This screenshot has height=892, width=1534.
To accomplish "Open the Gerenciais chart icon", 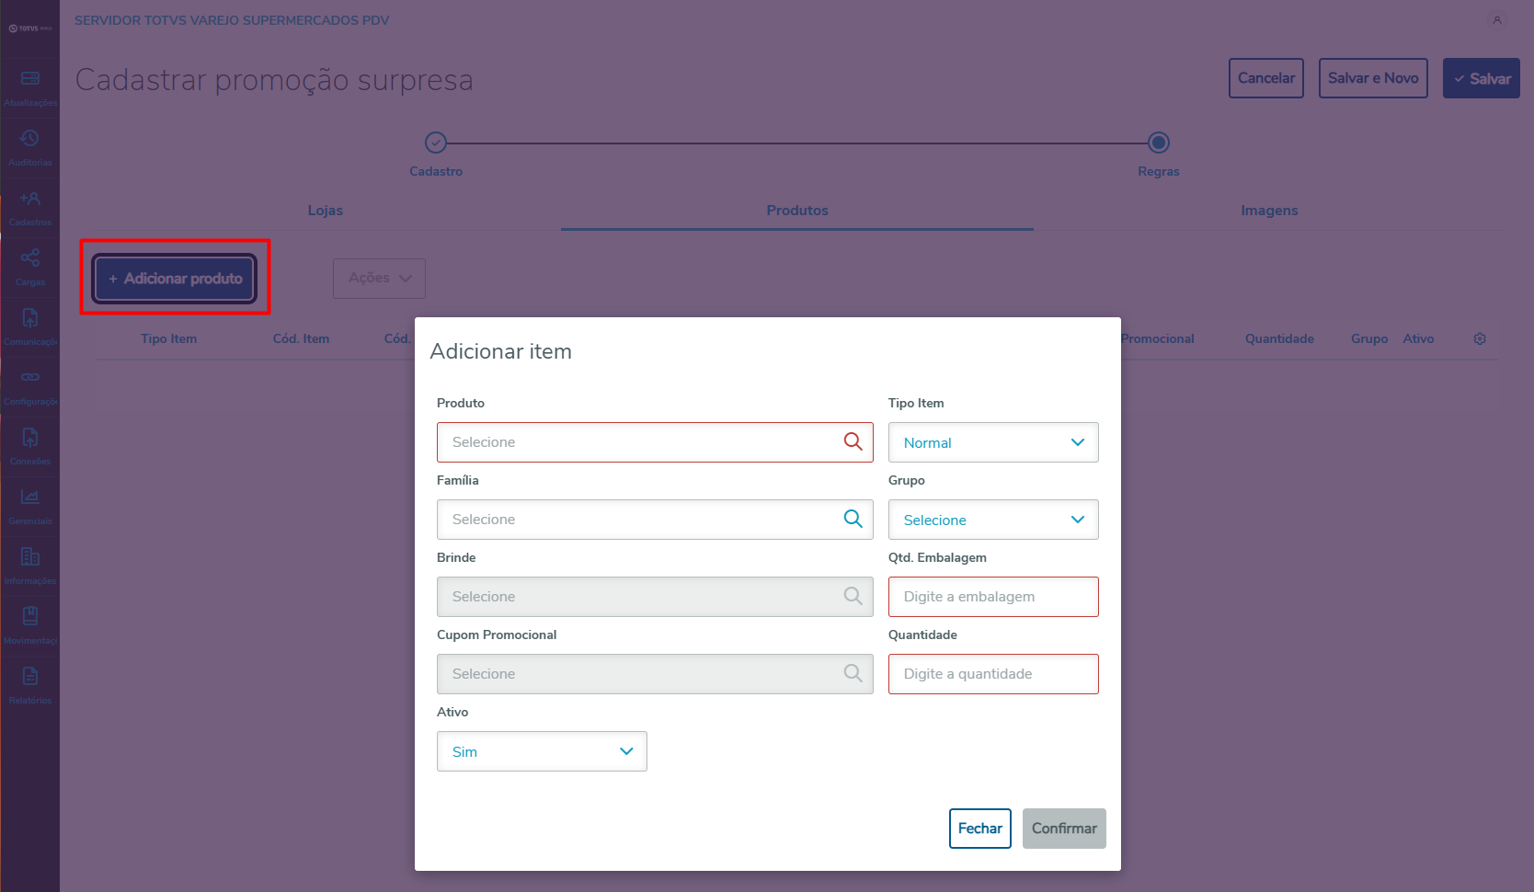I will [x=30, y=498].
